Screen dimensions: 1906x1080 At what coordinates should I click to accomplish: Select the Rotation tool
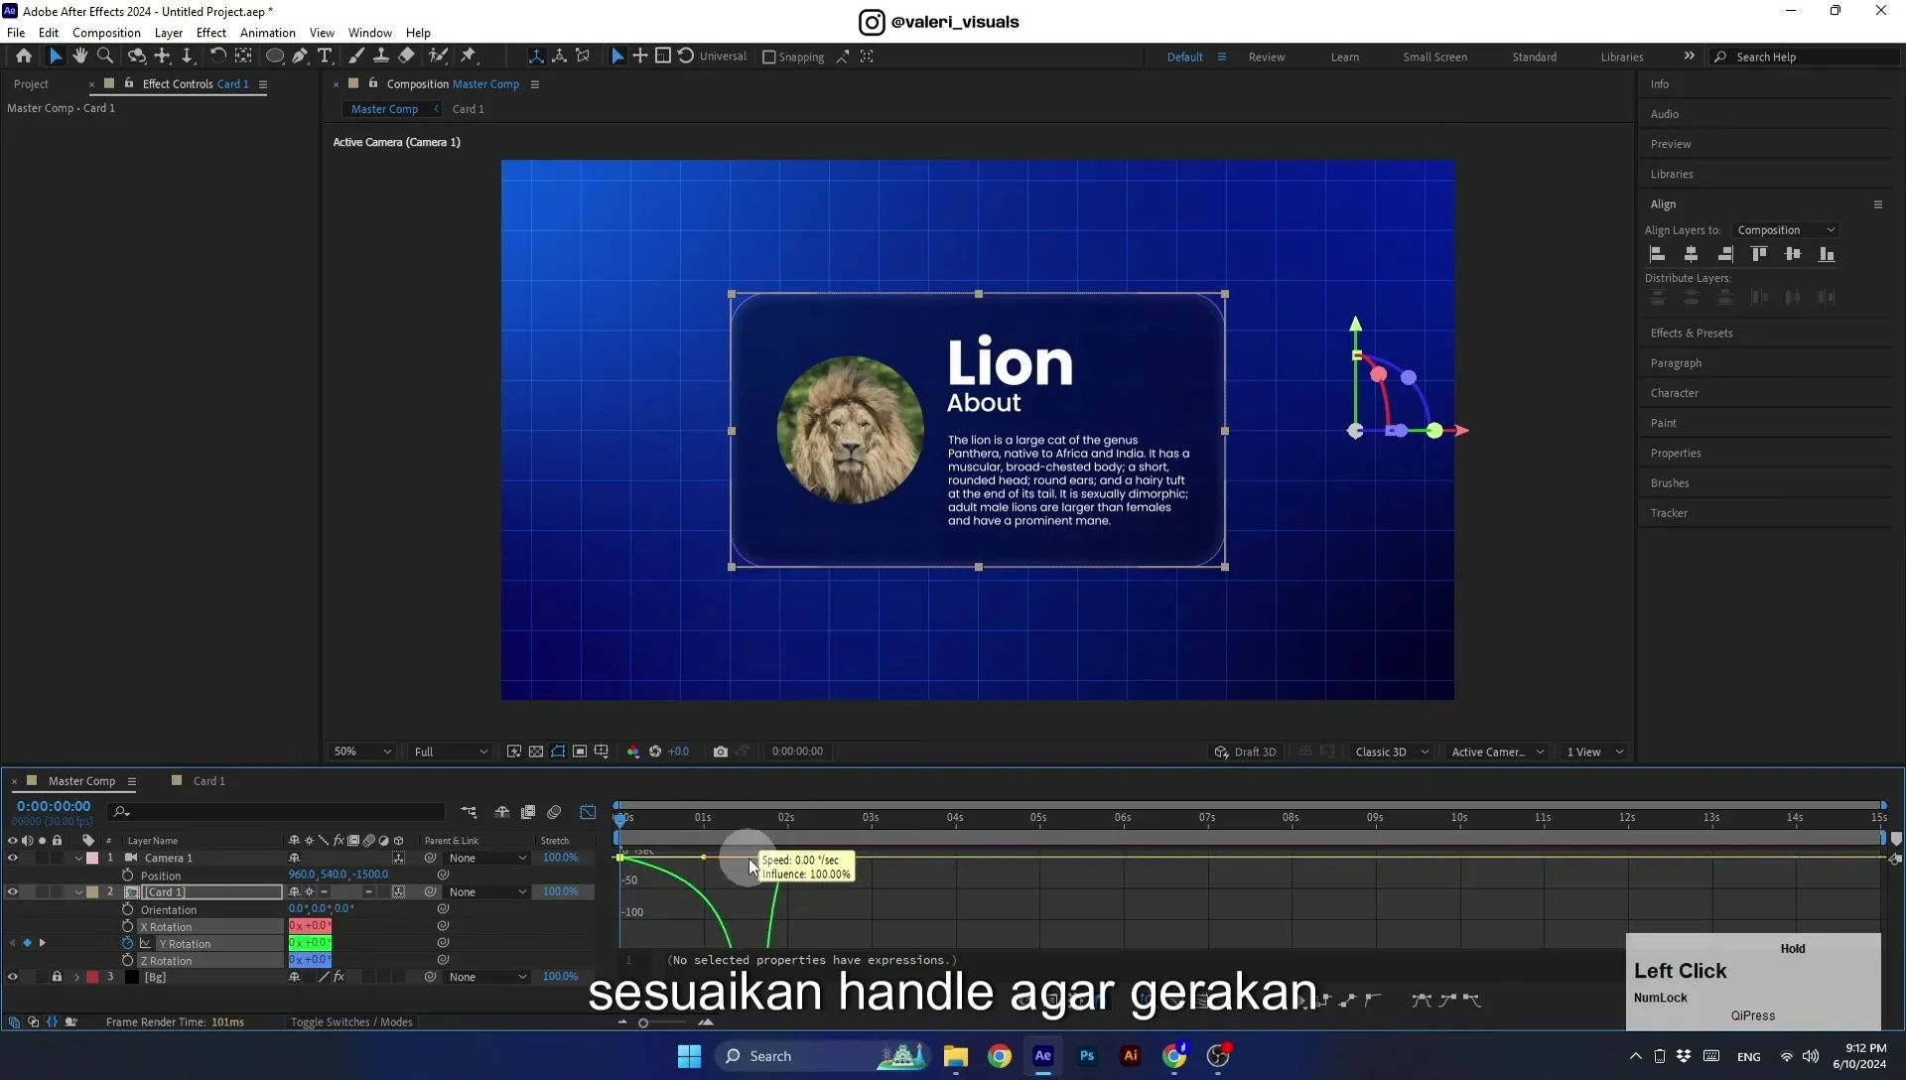[x=217, y=57]
